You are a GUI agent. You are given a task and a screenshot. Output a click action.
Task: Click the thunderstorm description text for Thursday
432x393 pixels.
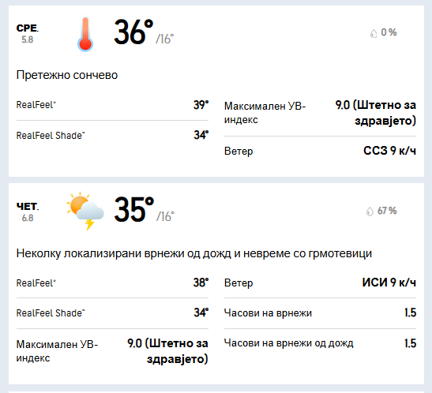(x=194, y=253)
